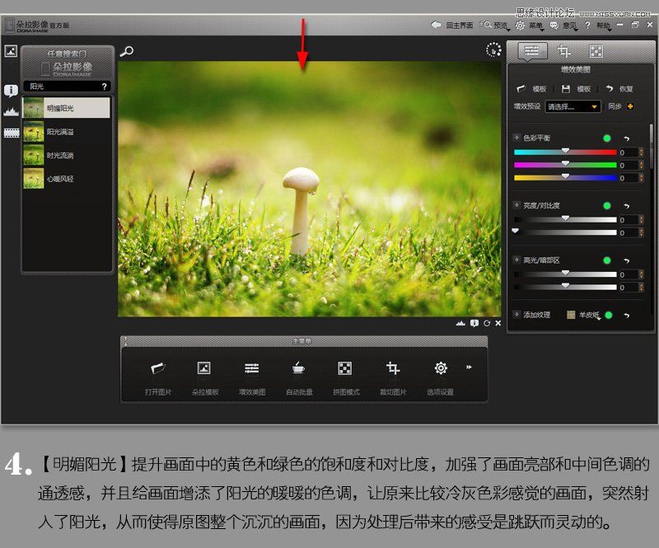Open 选项设置 settings from the main menu
The height and width of the screenshot is (548, 659).
(x=441, y=368)
